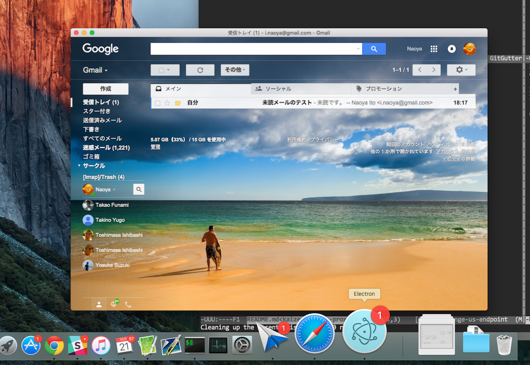Open Slack in the Dock
This screenshot has height=365, width=530.
pyautogui.click(x=77, y=346)
